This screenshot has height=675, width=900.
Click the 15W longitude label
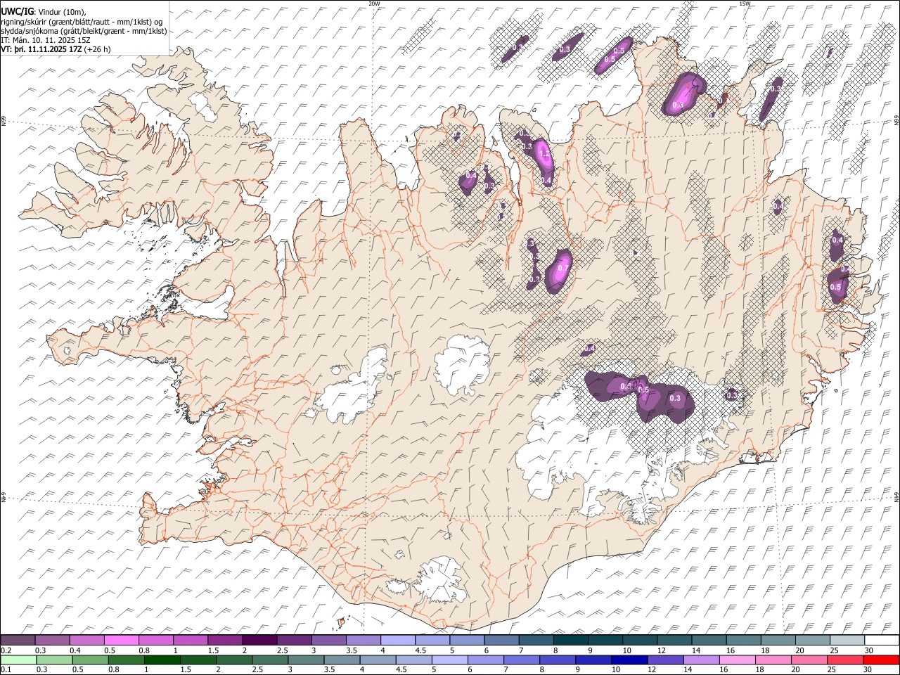(745, 4)
